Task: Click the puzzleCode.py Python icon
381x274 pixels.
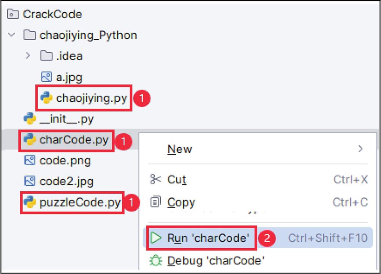Action: coord(30,202)
